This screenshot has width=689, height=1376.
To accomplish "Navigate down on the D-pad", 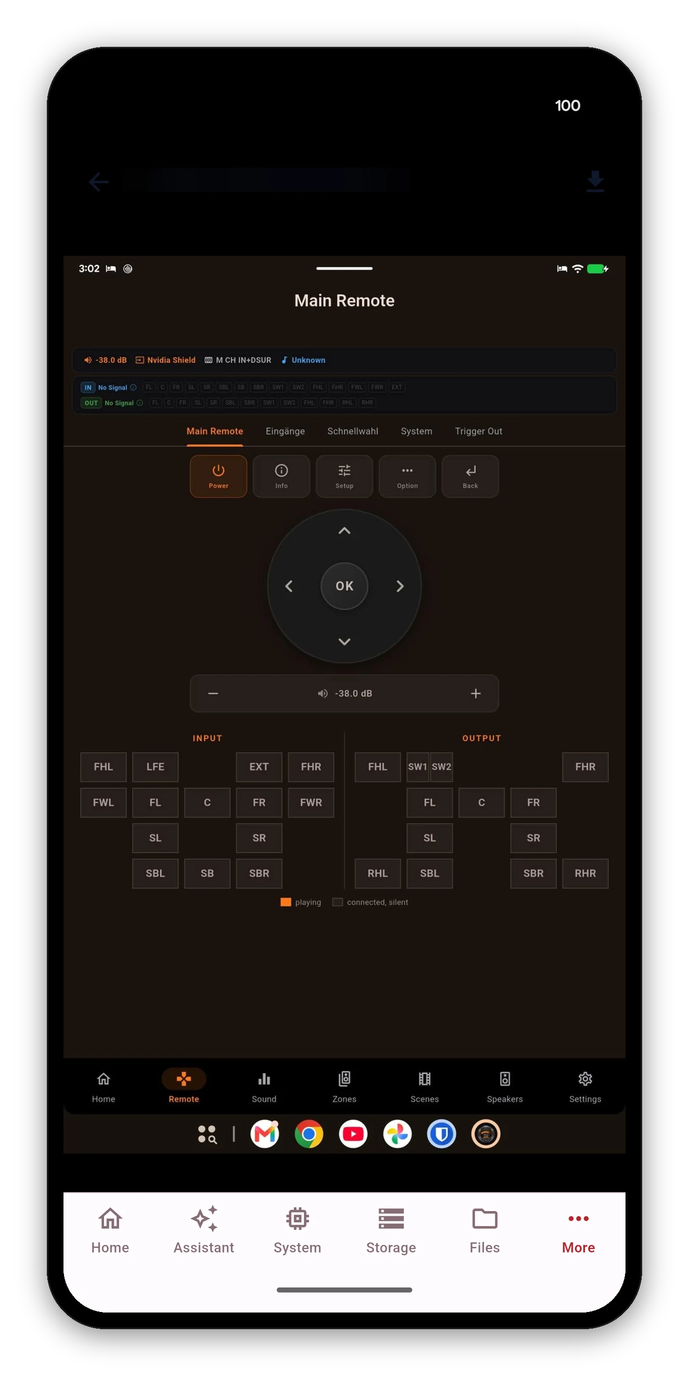I will coord(344,642).
